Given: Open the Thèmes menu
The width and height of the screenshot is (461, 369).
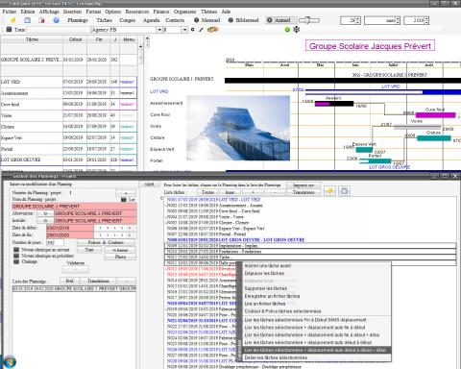Looking at the screenshot, I should coord(208,12).
